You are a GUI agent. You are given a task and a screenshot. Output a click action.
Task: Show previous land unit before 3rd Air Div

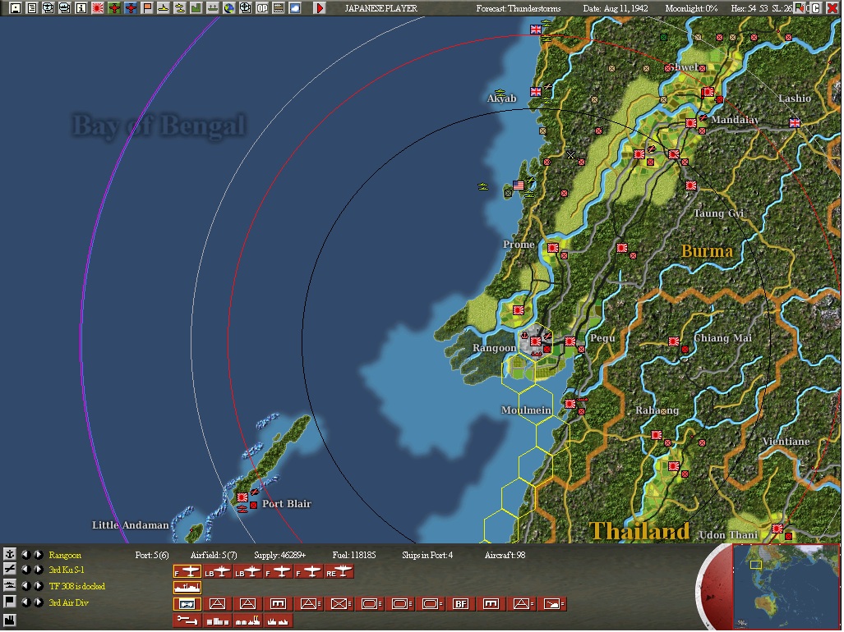tap(25, 602)
